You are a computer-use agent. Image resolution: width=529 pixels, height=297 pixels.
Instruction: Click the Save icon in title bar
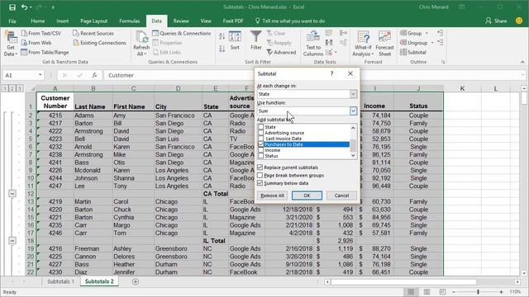[x=12, y=7]
